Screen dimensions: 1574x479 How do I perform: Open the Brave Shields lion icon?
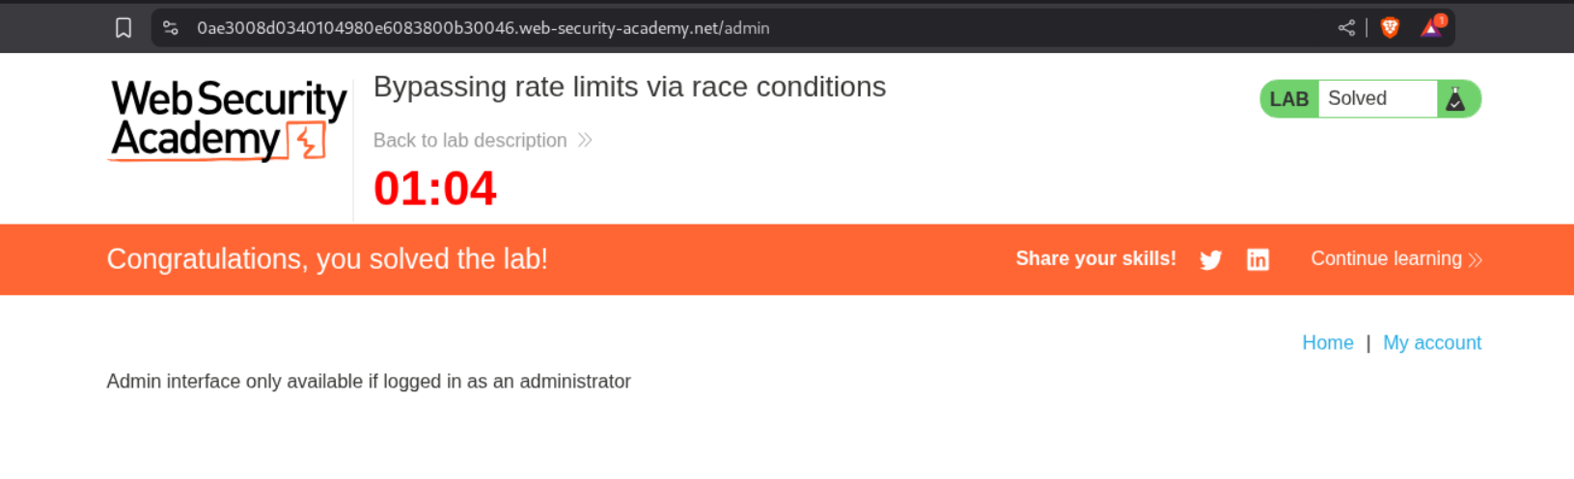pos(1390,28)
